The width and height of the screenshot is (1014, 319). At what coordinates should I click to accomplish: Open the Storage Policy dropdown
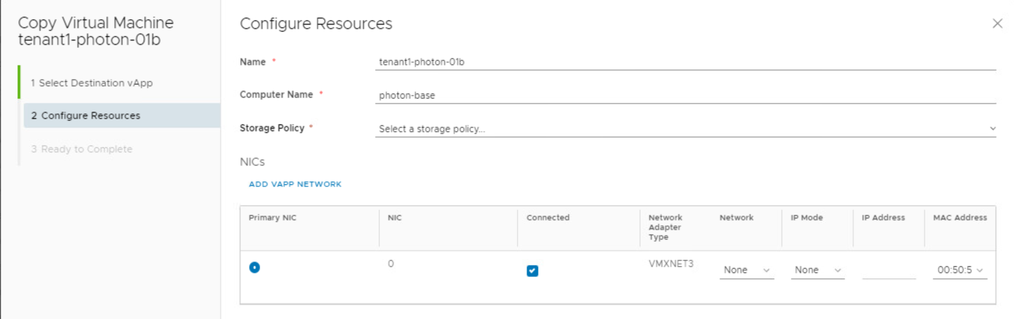tap(685, 129)
